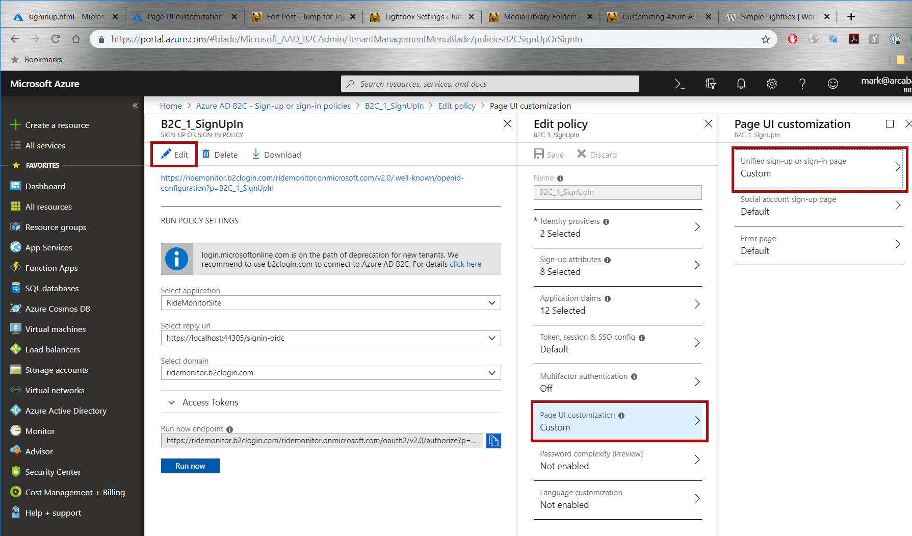Copy the Run now endpoint URL
The image size is (912, 536).
tap(493, 441)
